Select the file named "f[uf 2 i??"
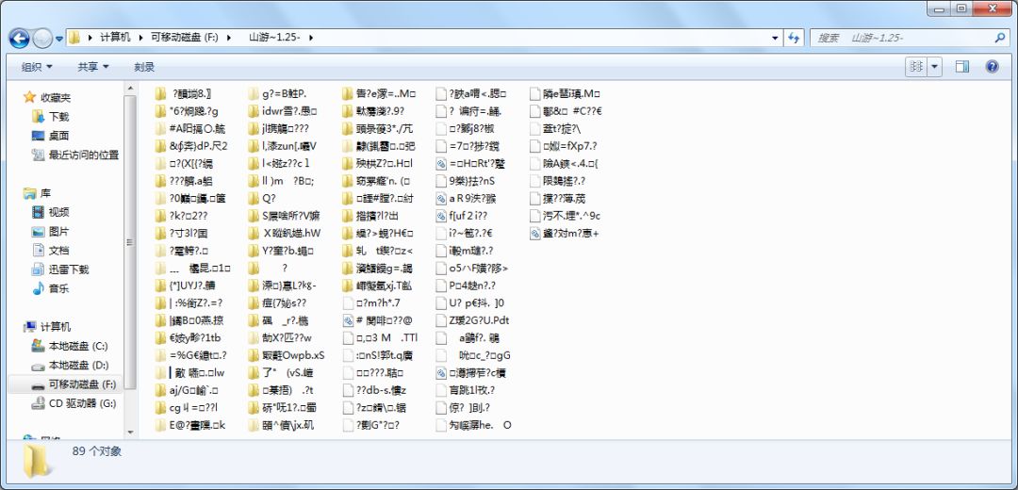The width and height of the screenshot is (1018, 490). click(x=460, y=216)
